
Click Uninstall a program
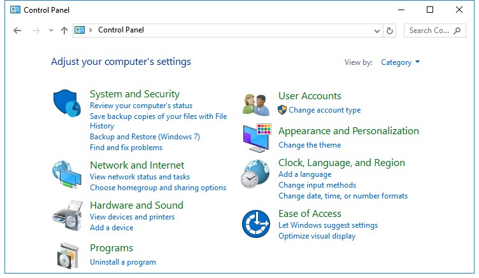tap(123, 262)
